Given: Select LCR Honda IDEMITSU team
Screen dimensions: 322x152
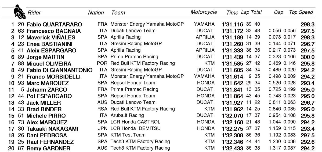Looking at the screenshot, I should click(136, 128).
